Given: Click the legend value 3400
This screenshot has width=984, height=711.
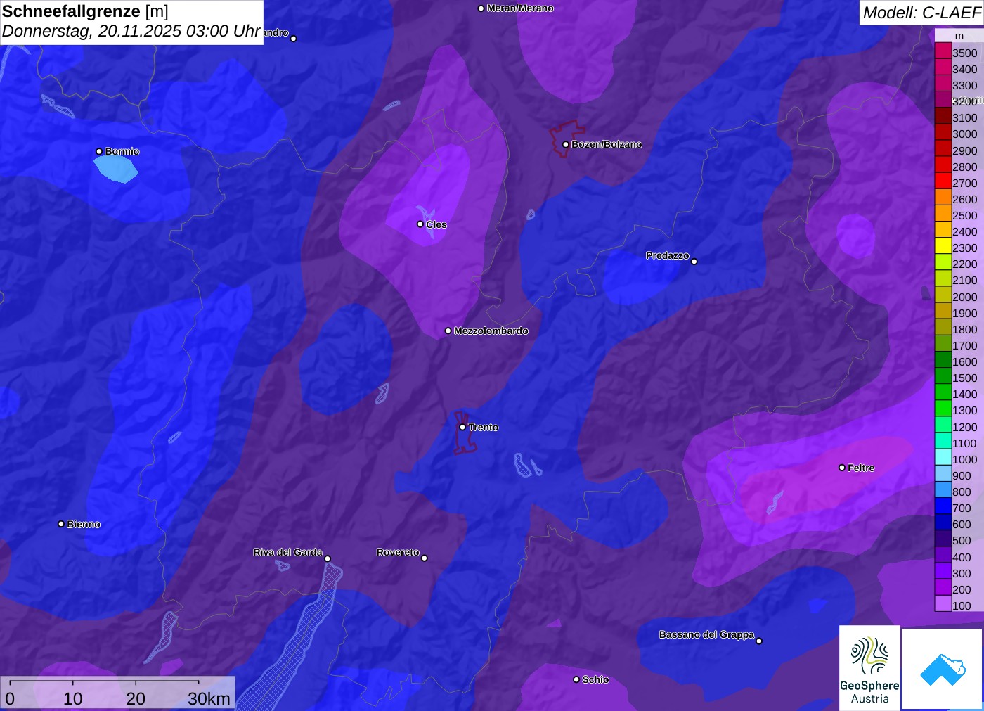Looking at the screenshot, I should coord(965,69).
